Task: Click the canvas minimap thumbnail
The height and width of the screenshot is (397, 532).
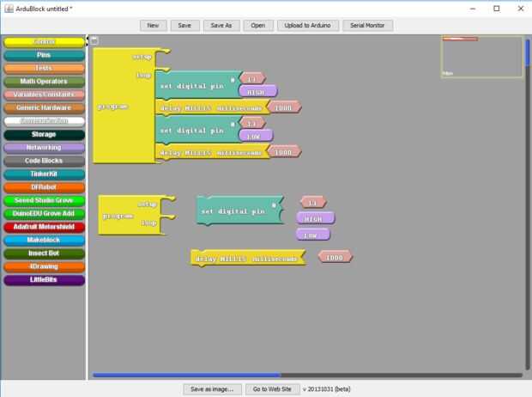Action: pos(481,57)
